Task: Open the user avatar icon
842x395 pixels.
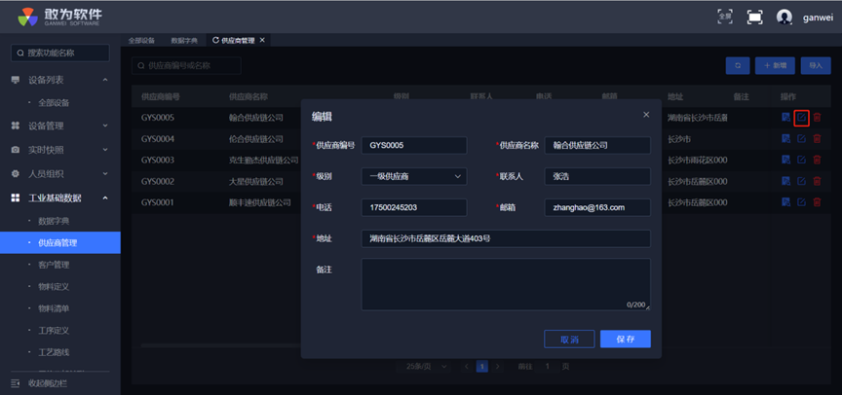Action: [x=784, y=18]
